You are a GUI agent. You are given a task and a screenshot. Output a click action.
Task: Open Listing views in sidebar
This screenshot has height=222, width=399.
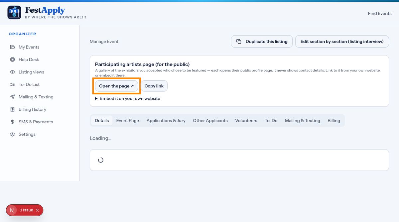click(40, 72)
